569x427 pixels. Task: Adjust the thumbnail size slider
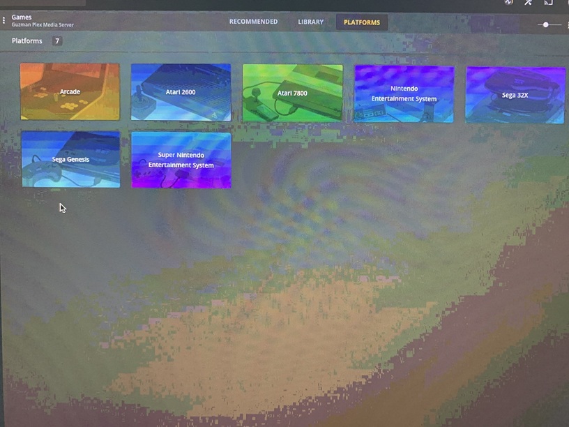[549, 24]
